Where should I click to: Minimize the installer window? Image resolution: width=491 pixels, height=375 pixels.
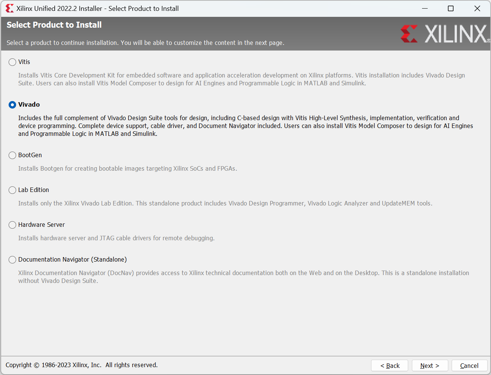pyautogui.click(x=425, y=8)
